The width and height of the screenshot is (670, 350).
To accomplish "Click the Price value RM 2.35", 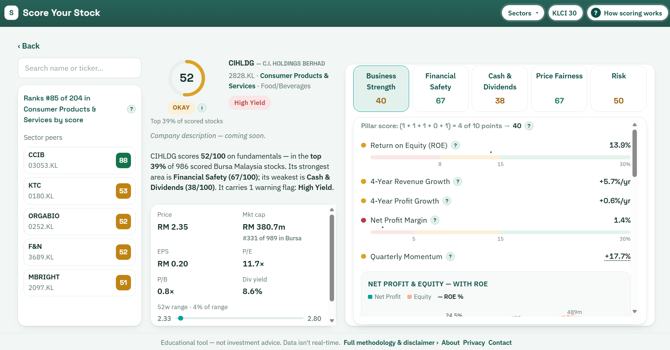I will (173, 227).
